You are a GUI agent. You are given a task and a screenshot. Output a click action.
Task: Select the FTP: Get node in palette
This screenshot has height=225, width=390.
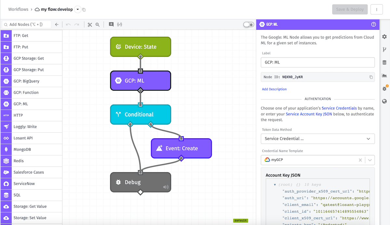(x=31, y=36)
